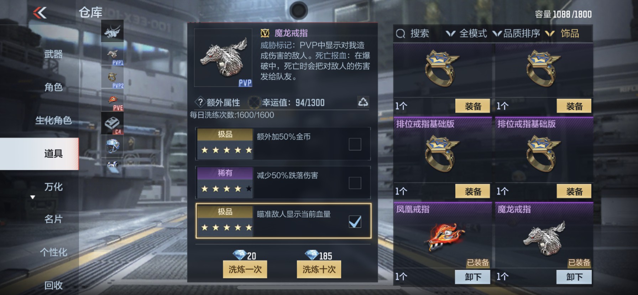This screenshot has width=638, height=295.
Task: Click the 洗炼十次 button
Action: (319, 269)
